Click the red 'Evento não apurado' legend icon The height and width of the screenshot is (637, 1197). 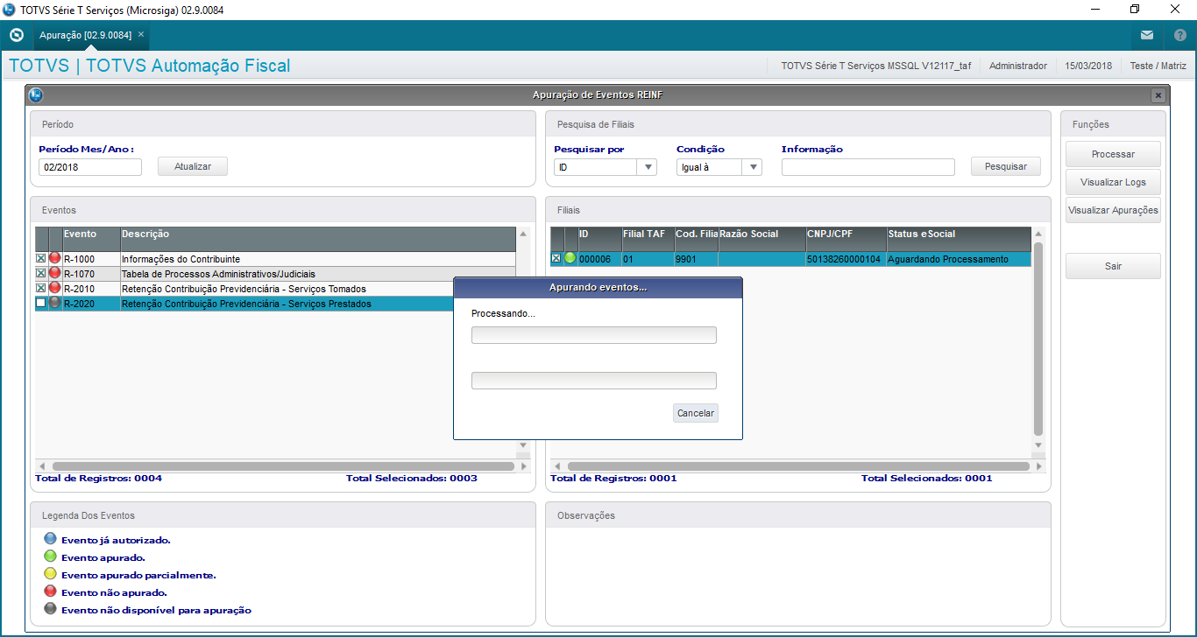coord(50,592)
